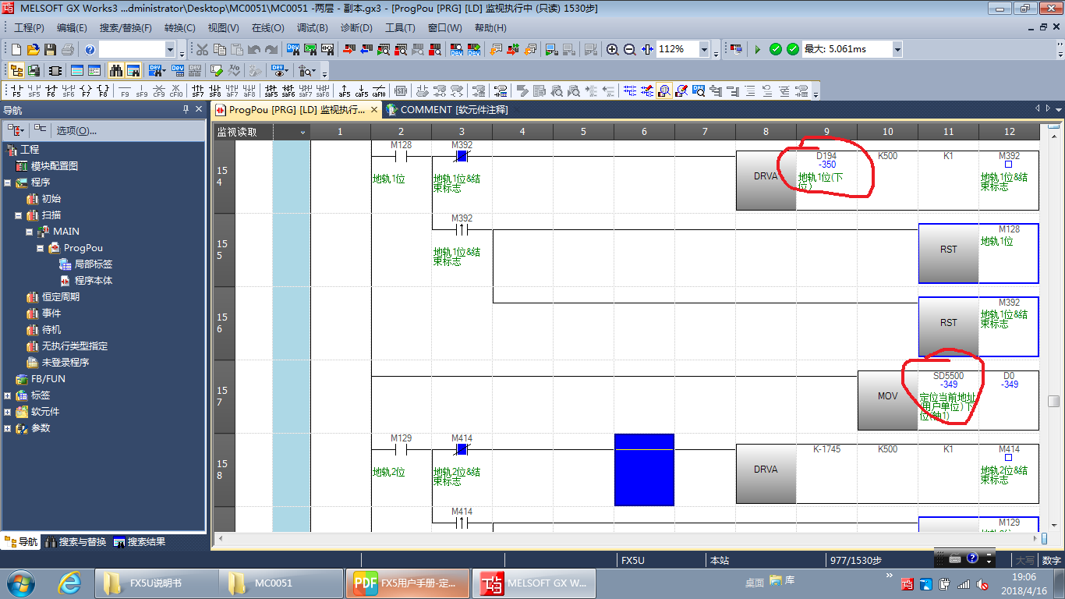
Task: Click the binoculars find icon
Action: coord(116,70)
